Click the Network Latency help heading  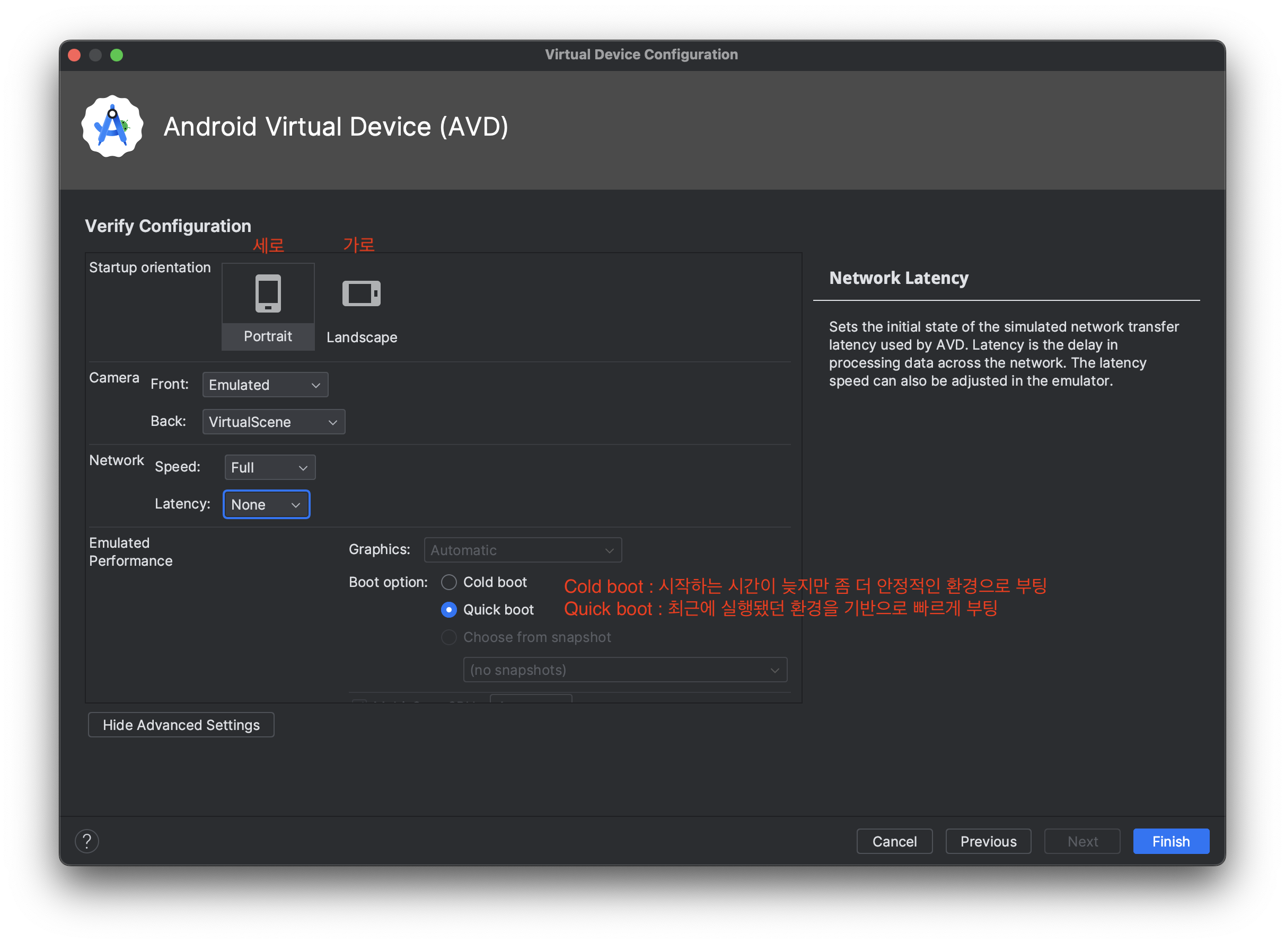pos(899,278)
